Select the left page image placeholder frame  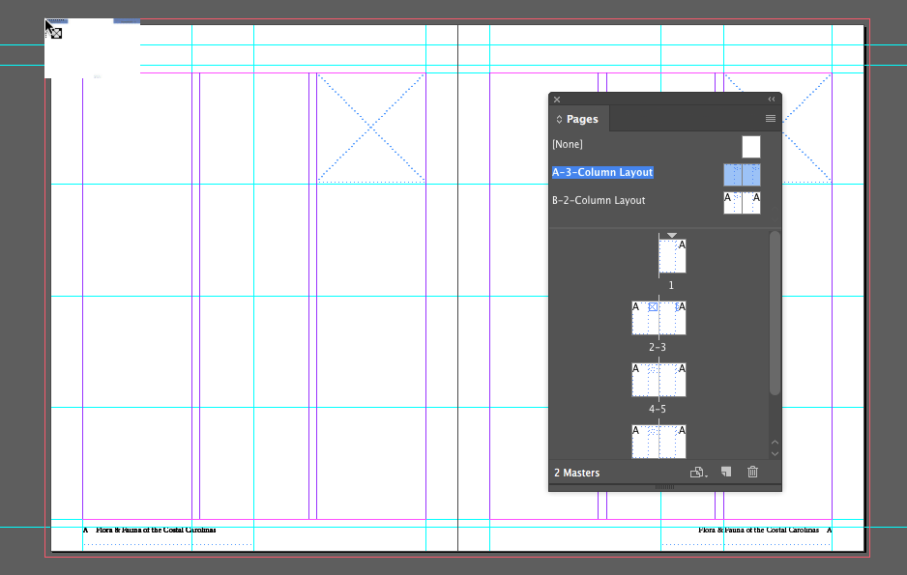point(370,128)
